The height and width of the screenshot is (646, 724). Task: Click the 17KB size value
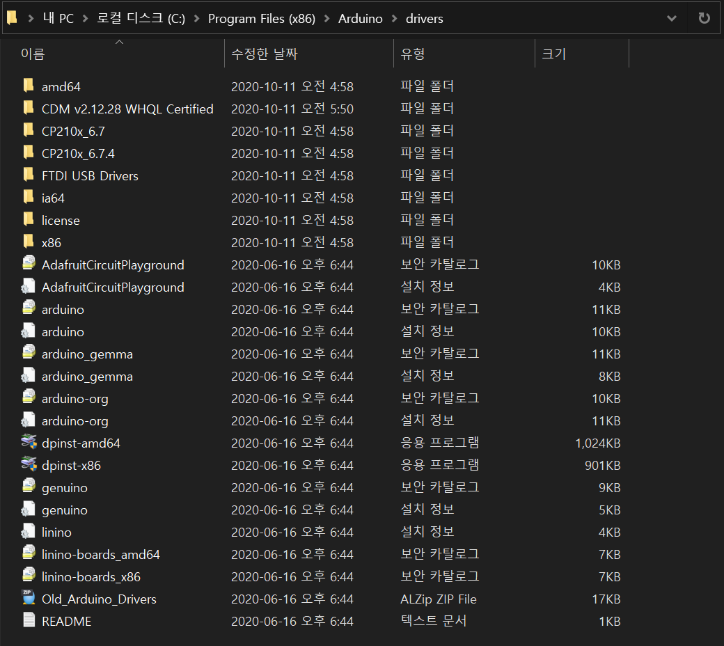click(x=606, y=599)
